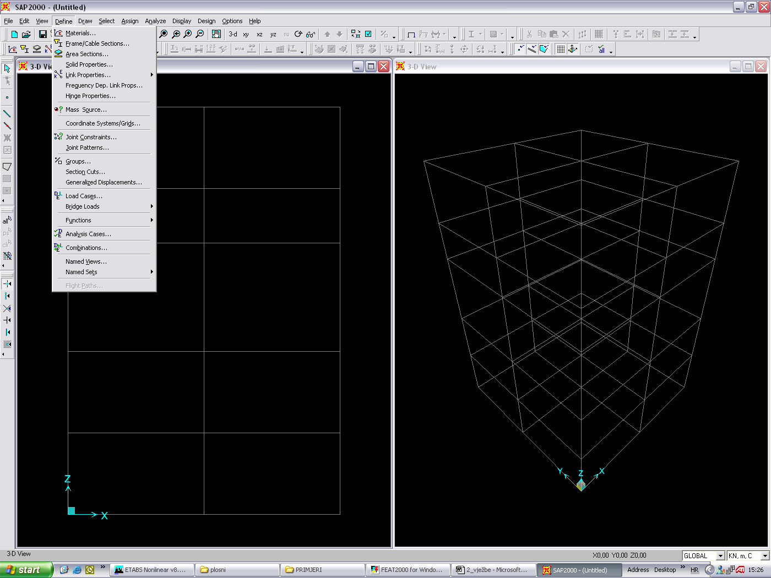The image size is (771, 578).
Task: Open the Assign menu
Action: click(130, 21)
